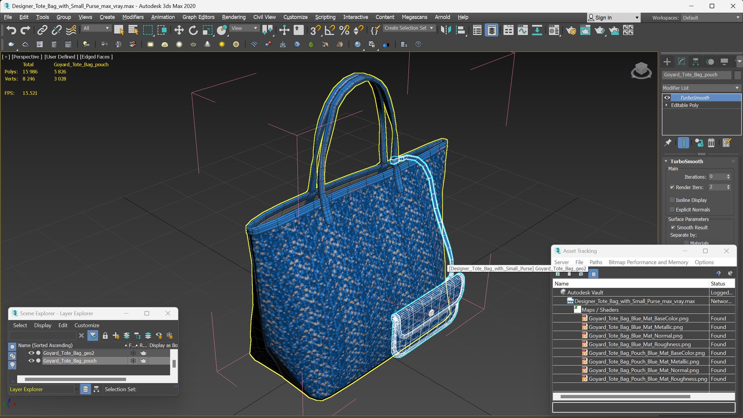Click the Scene Explorer lock icon
This screenshot has height=418, width=743.
[x=105, y=336]
